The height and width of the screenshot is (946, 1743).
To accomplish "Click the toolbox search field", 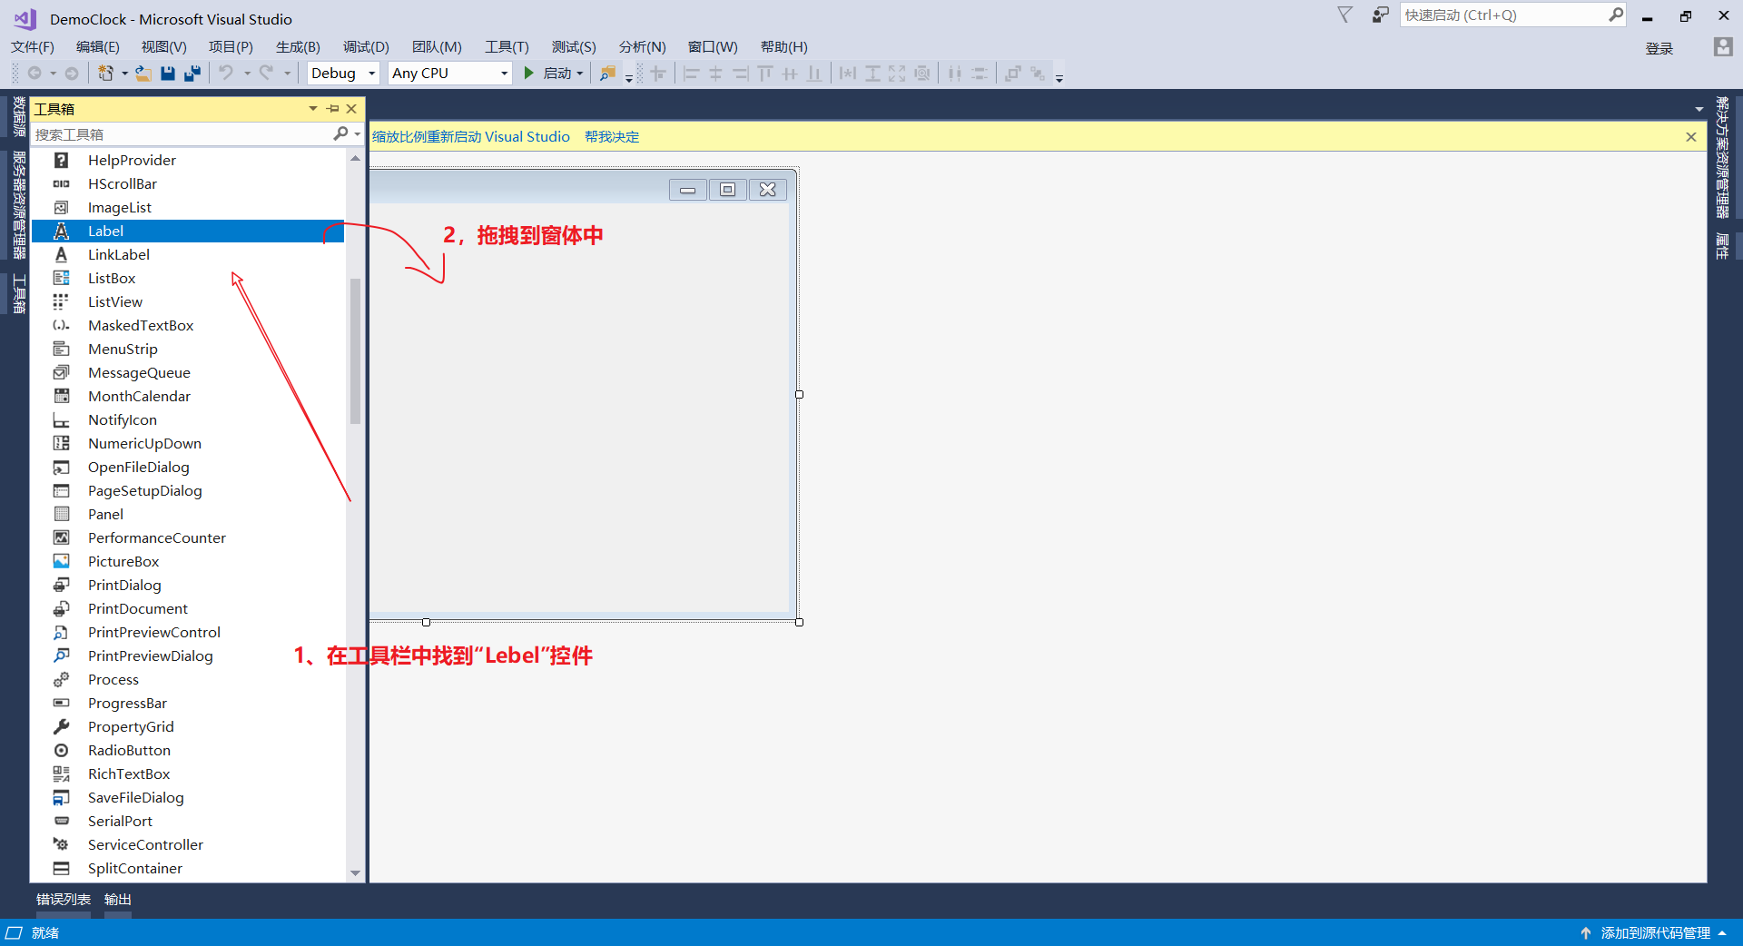I will point(182,134).
